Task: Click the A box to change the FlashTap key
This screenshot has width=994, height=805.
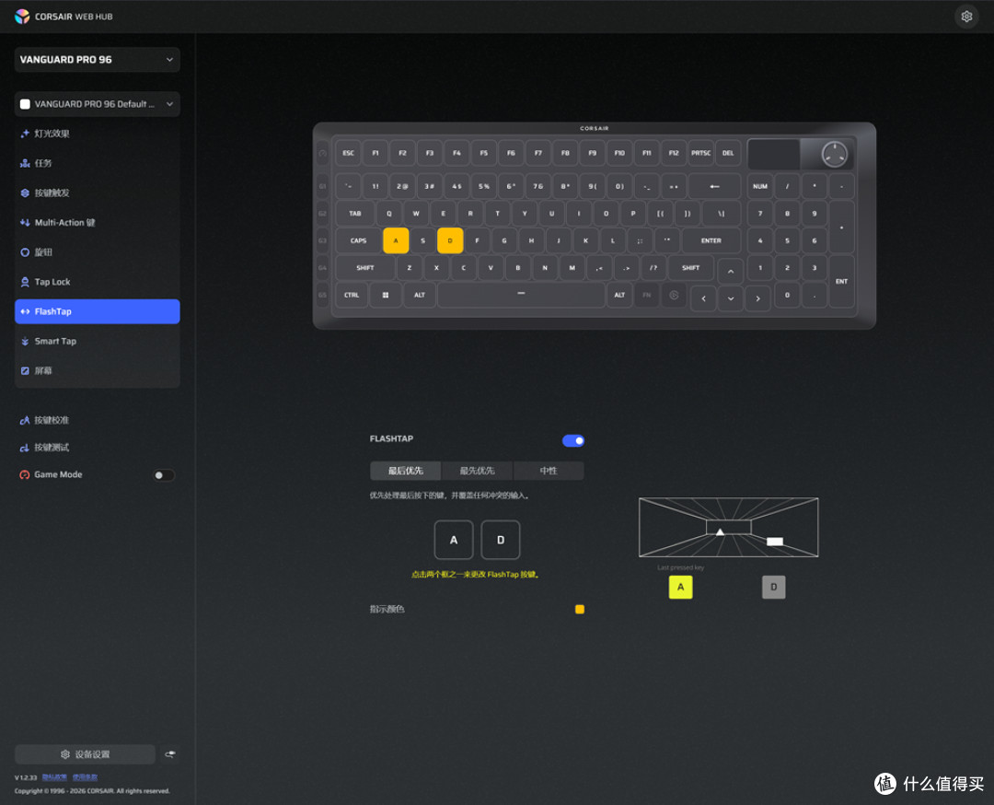Action: coord(454,540)
